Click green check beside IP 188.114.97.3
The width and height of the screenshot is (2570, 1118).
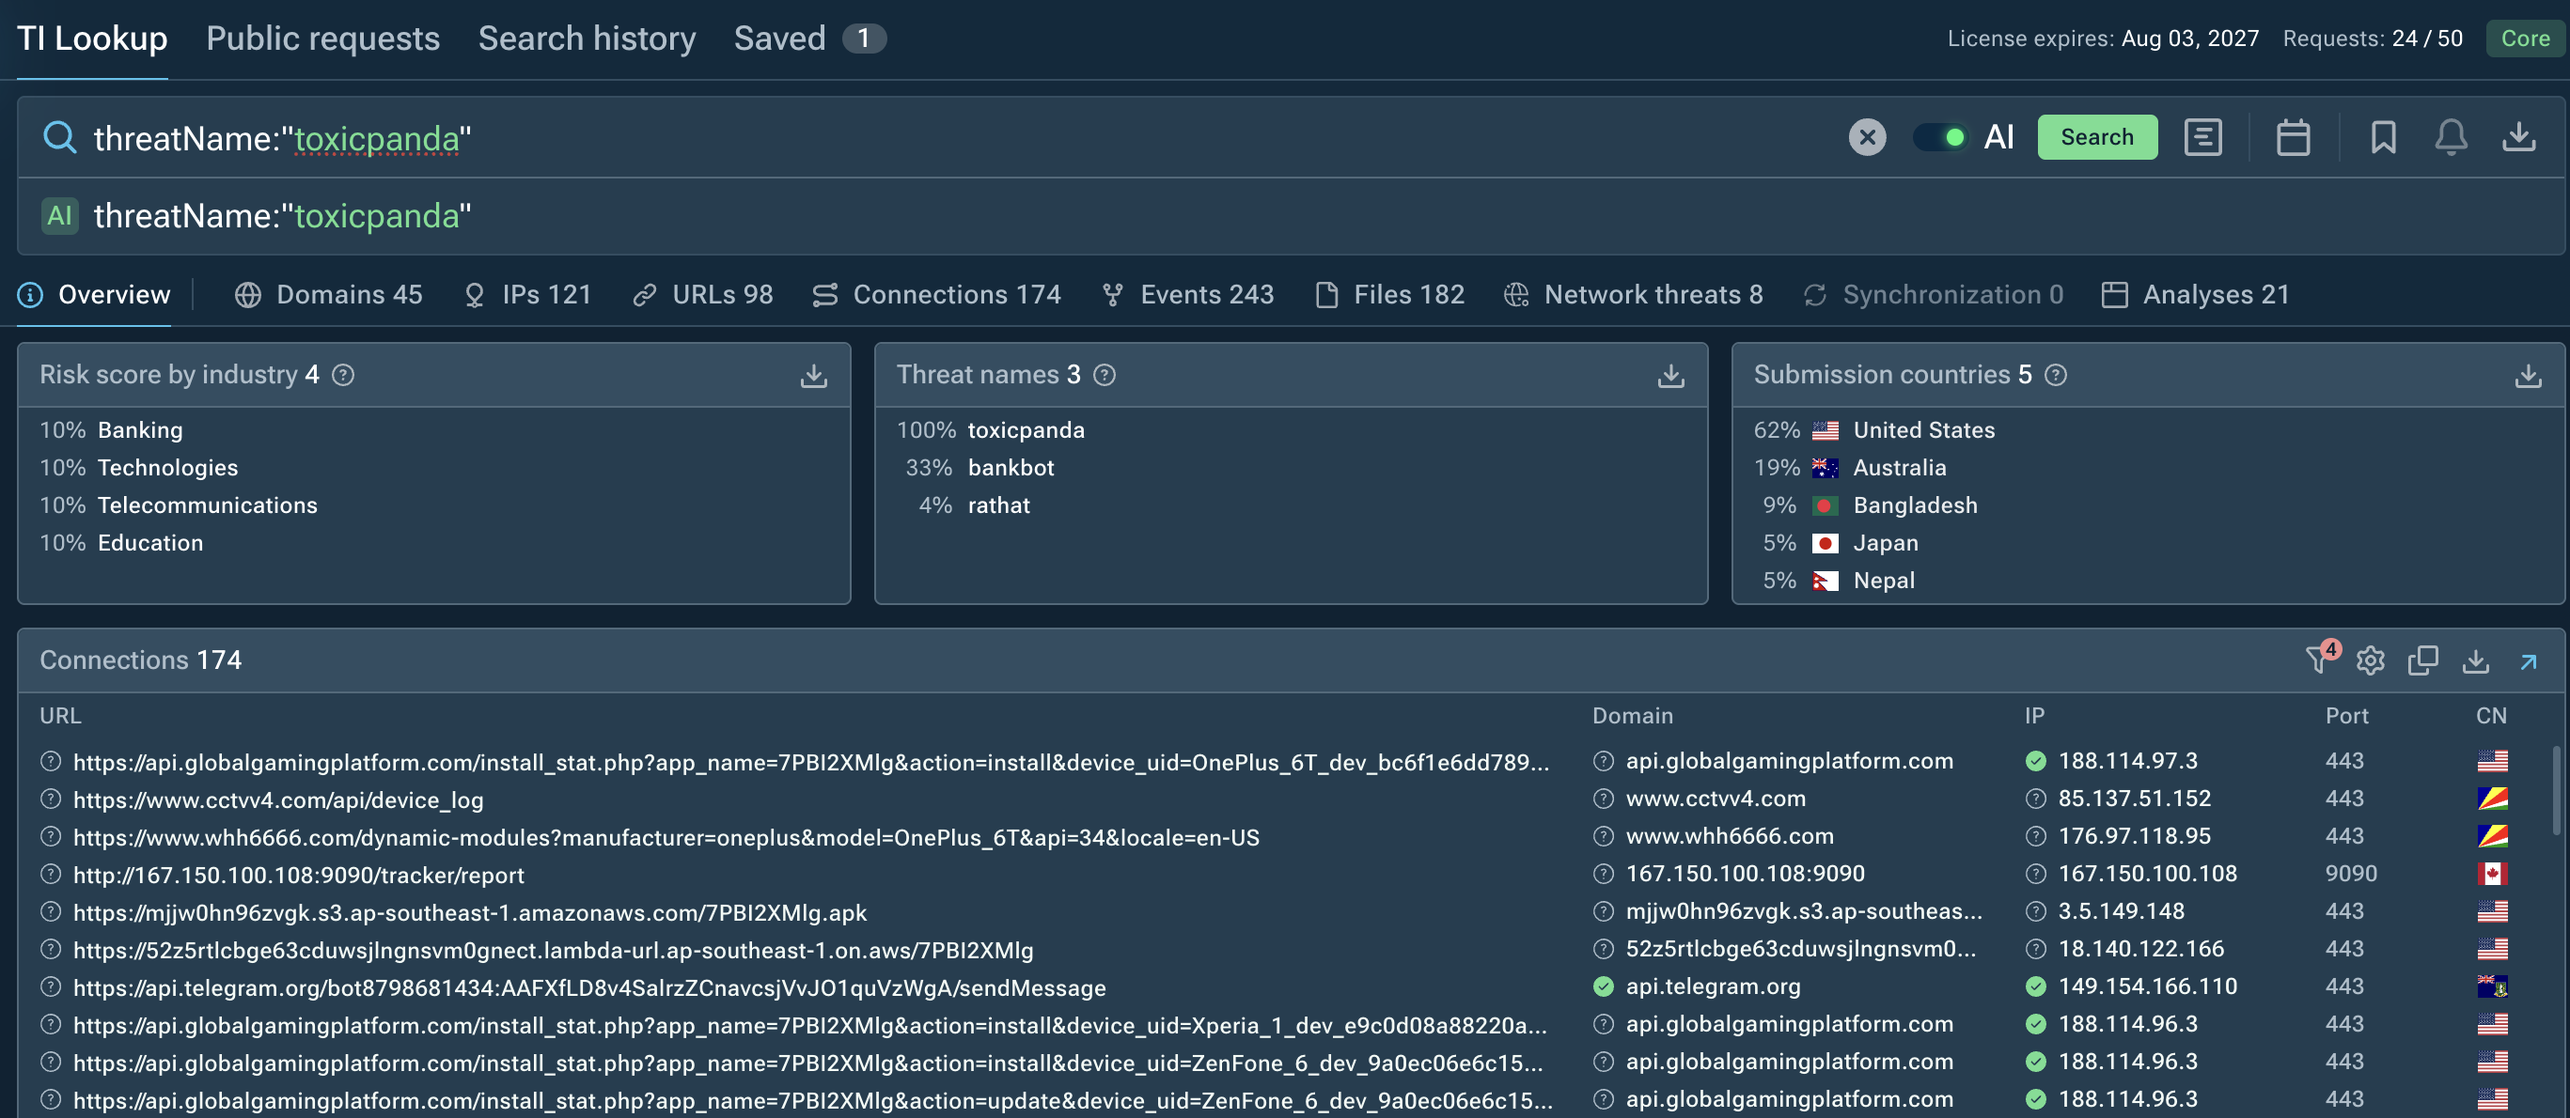pos(2035,761)
